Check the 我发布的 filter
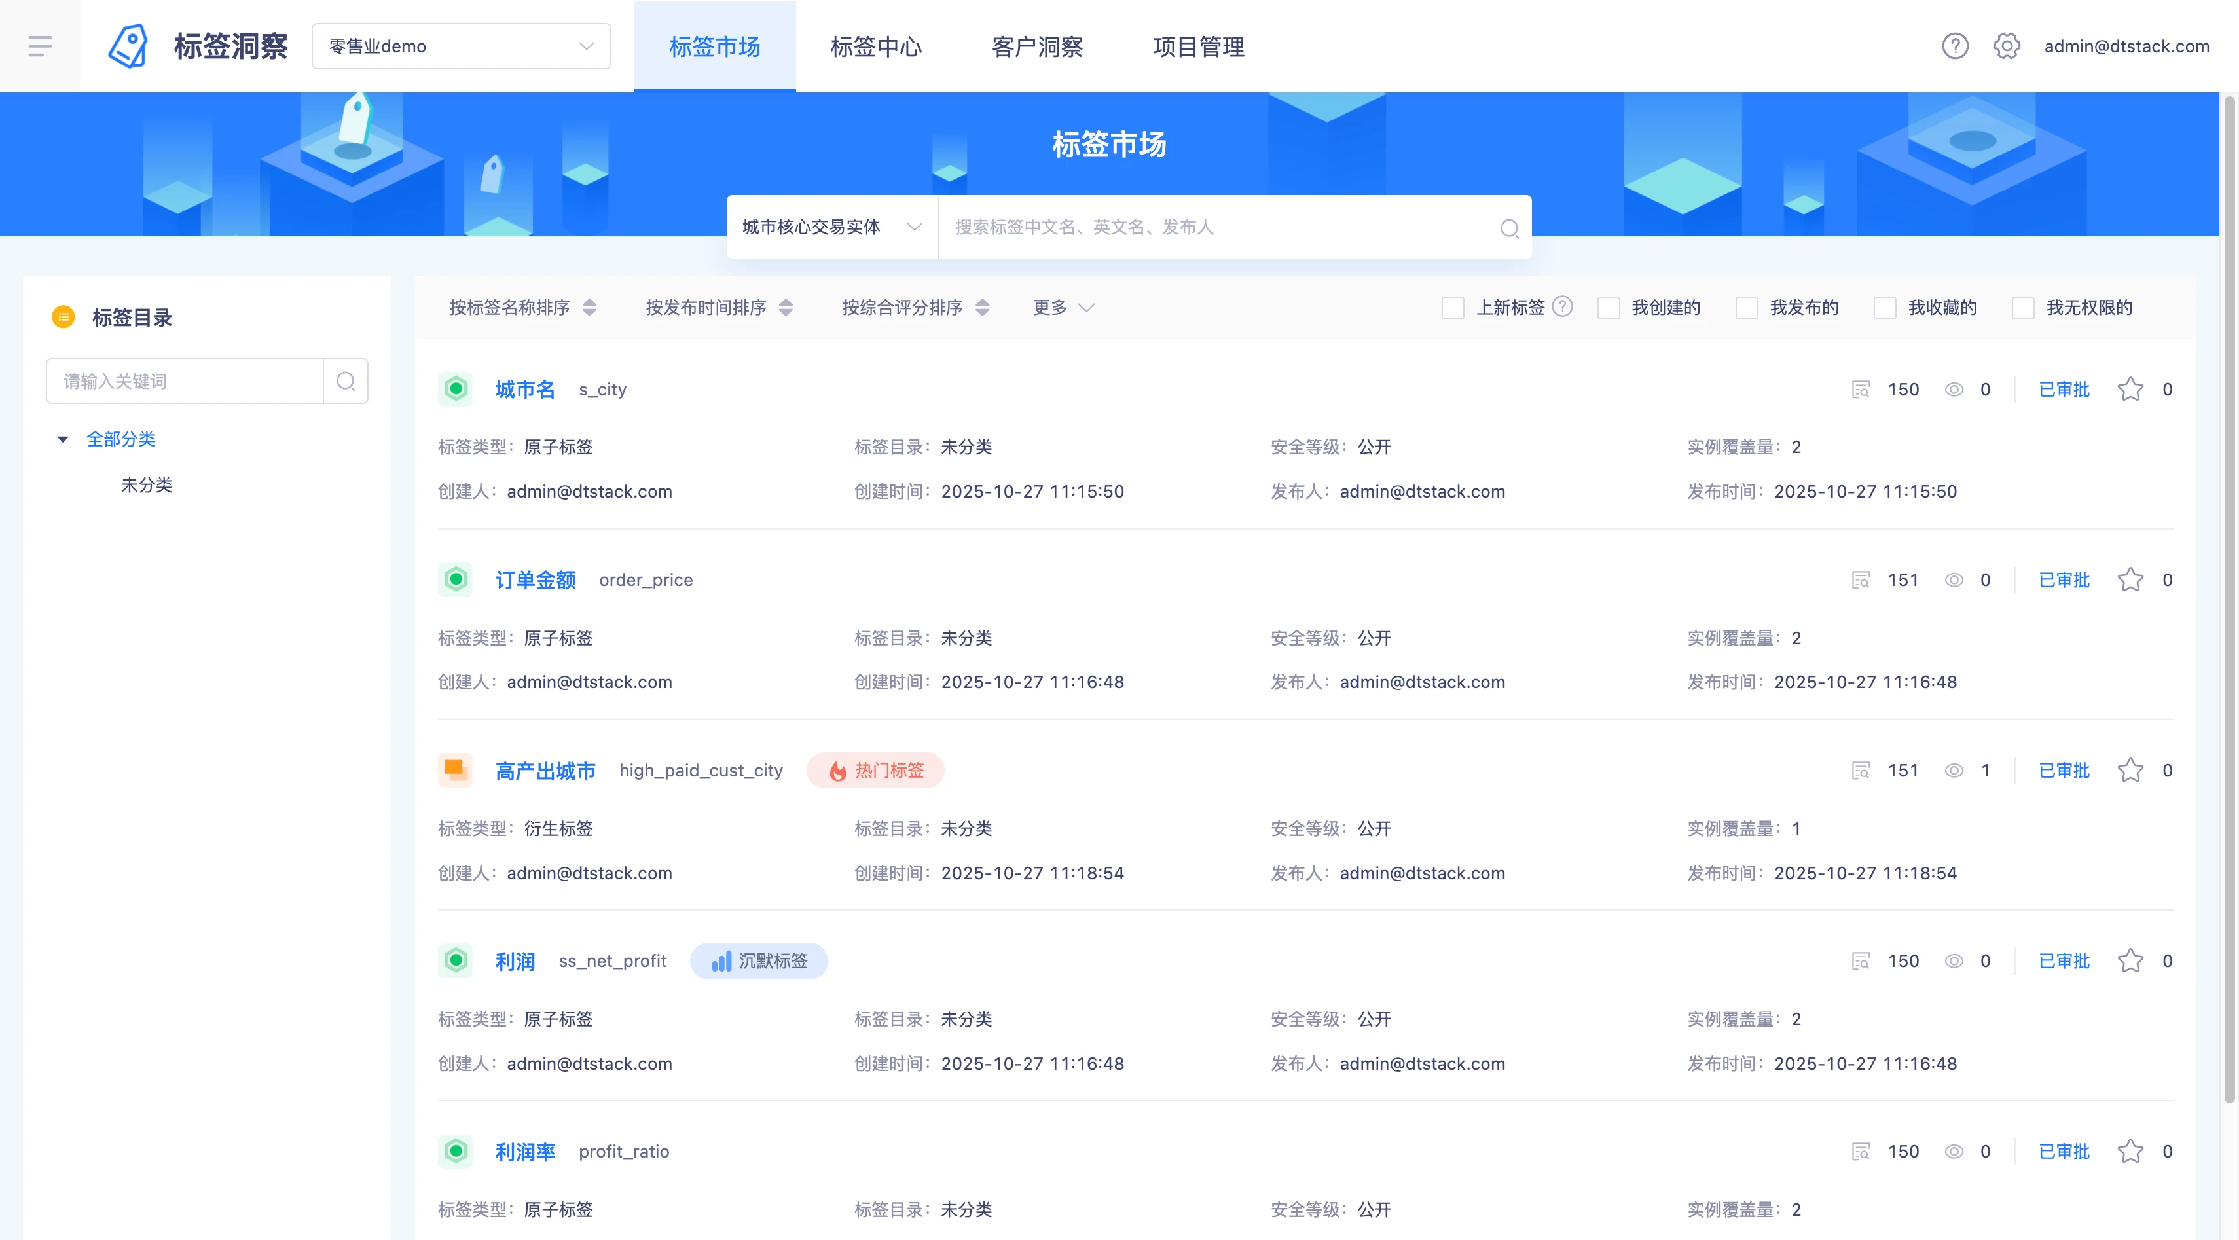This screenshot has height=1240, width=2239. (x=1747, y=308)
